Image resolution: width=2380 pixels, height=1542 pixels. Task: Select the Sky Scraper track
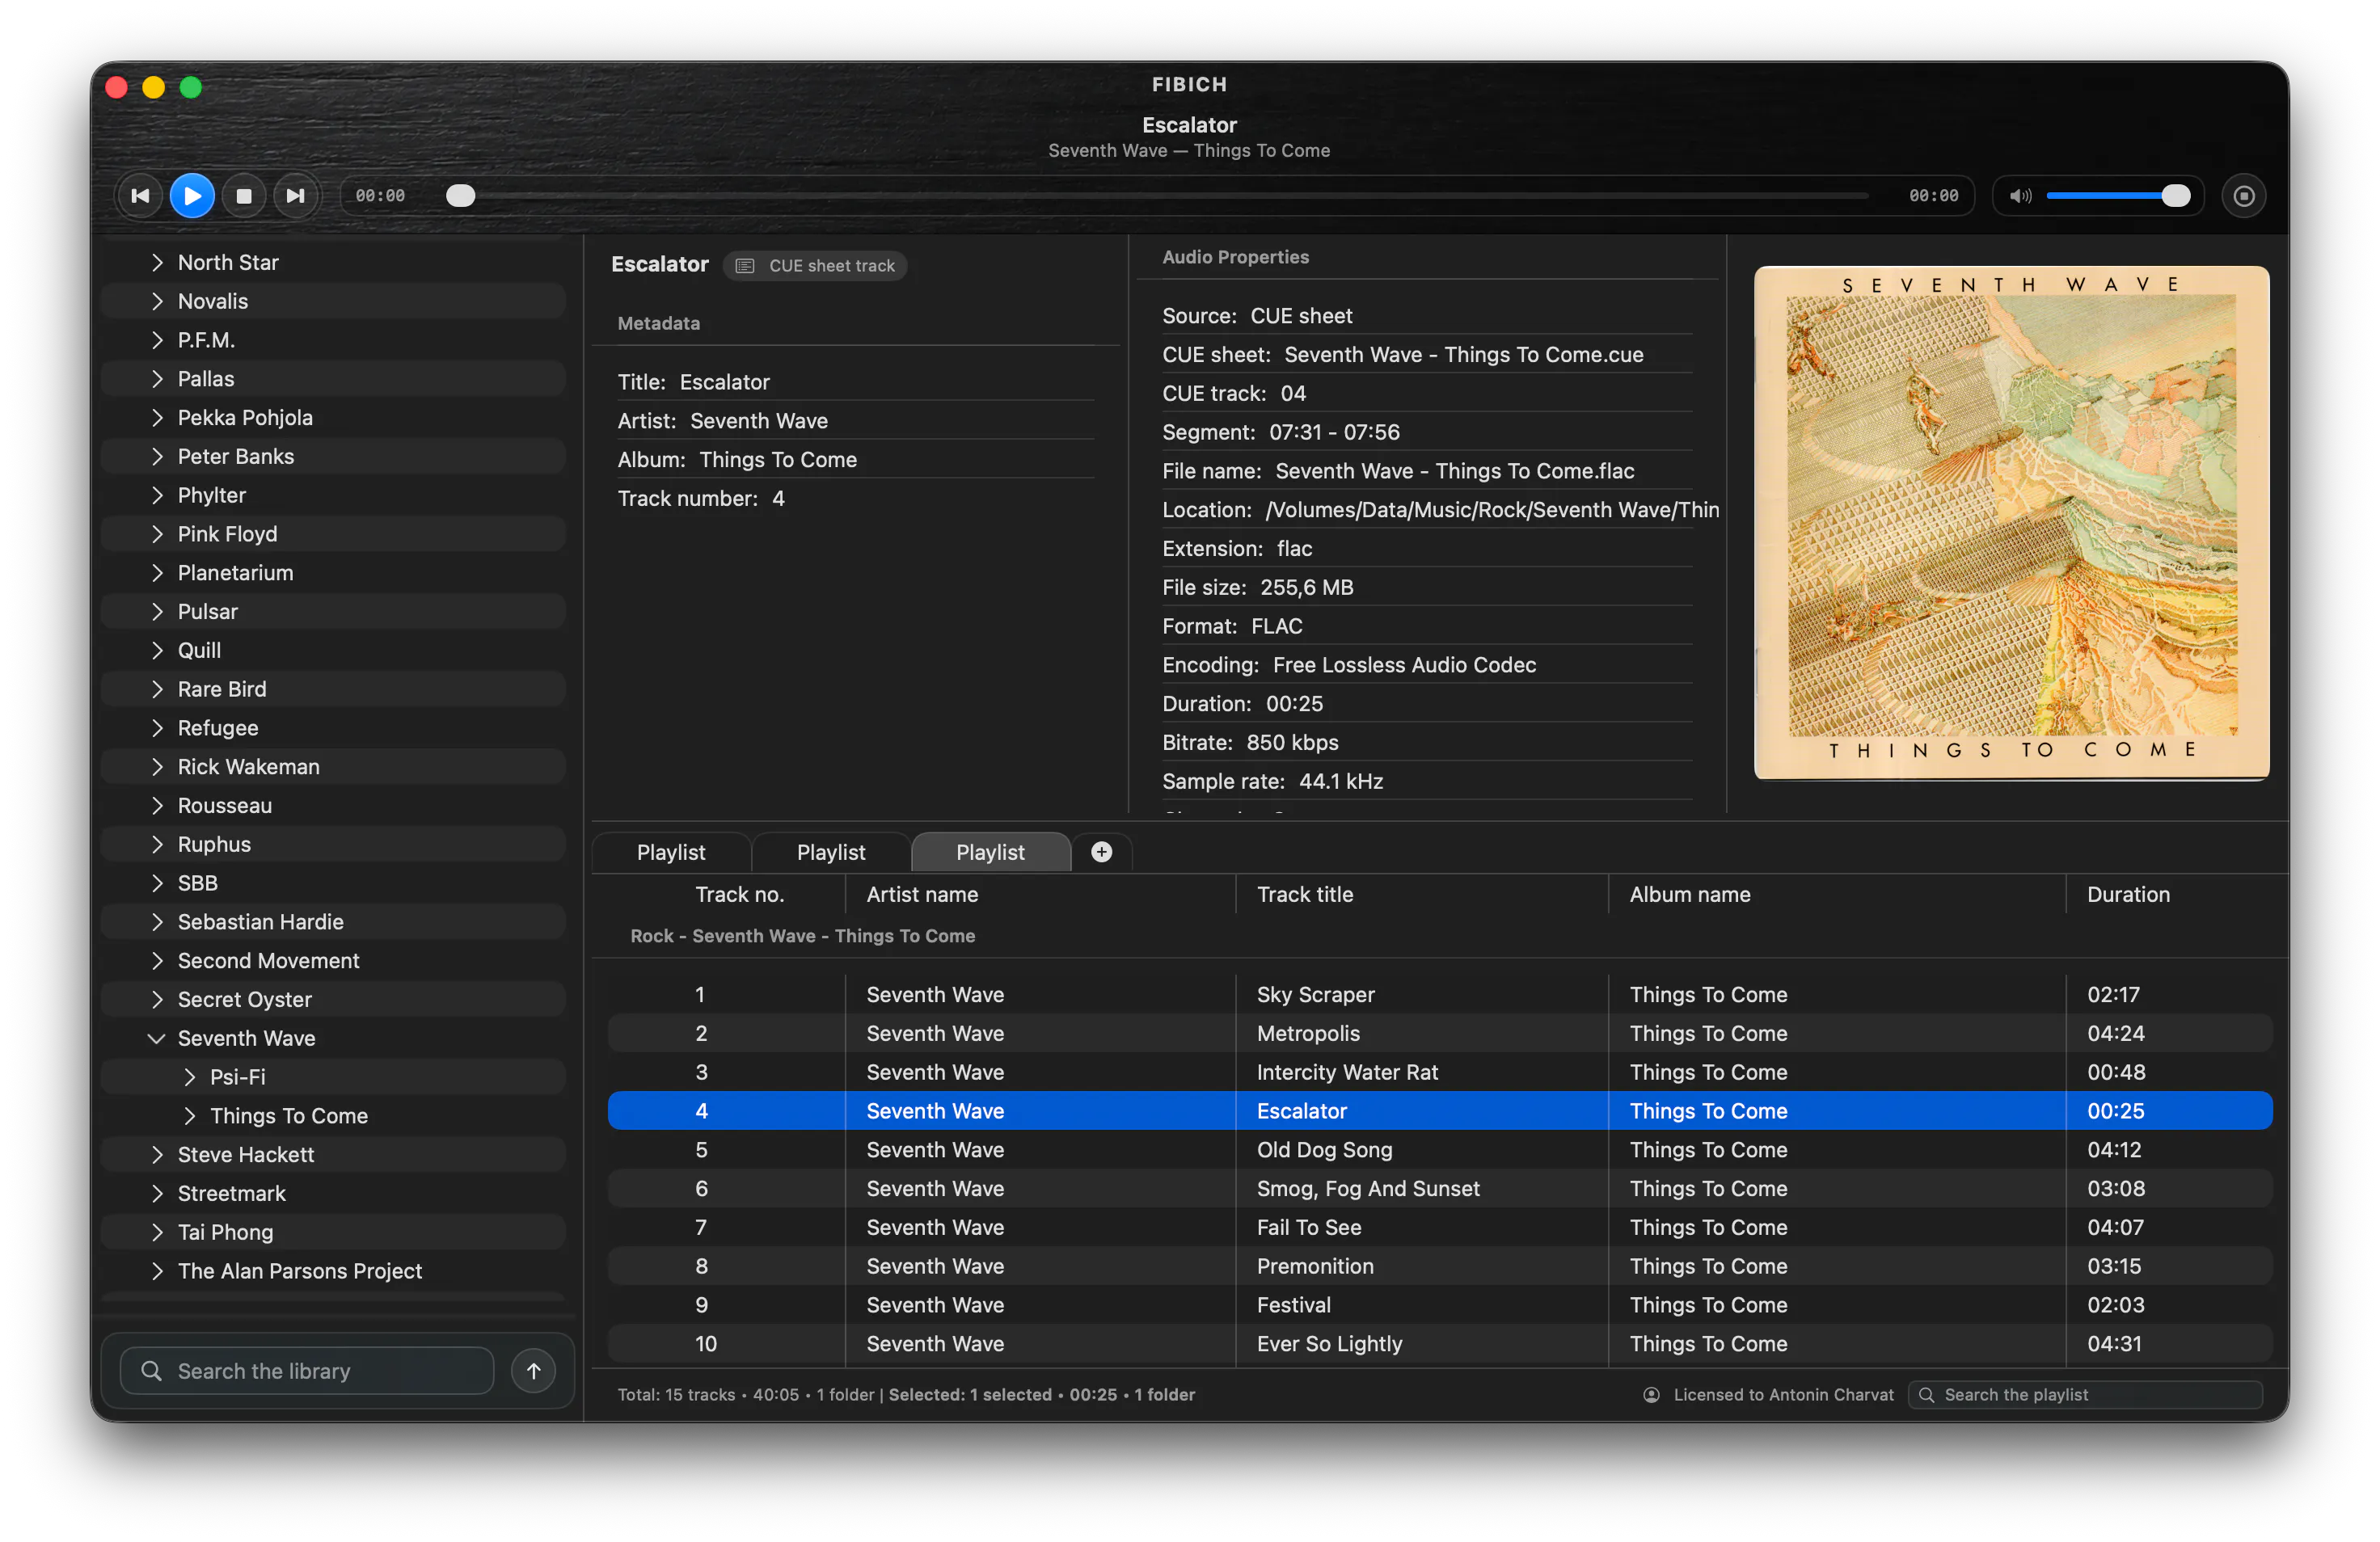(1440, 995)
